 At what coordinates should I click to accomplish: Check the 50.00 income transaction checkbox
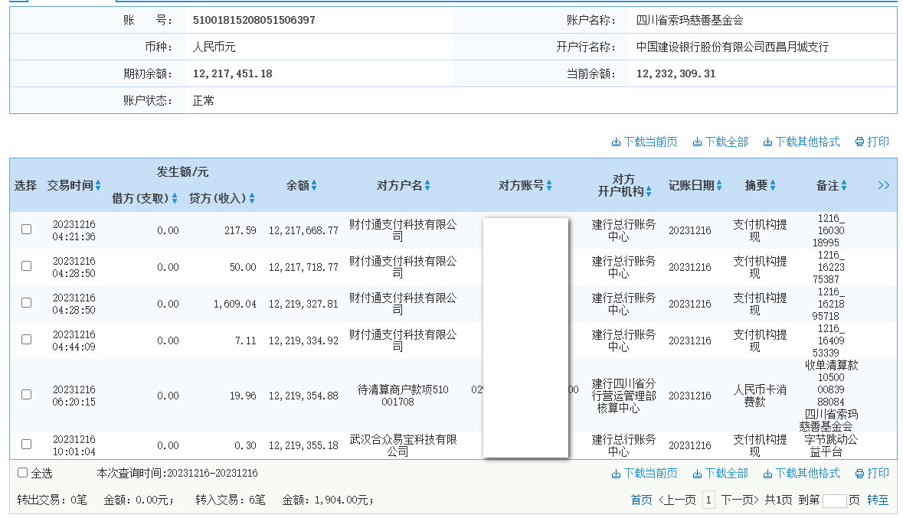pos(27,266)
